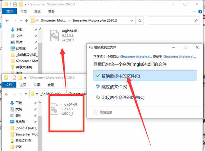This screenshot has width=205, height=151.
Task: Open the blue help question mark icon
Action: click(200, 12)
